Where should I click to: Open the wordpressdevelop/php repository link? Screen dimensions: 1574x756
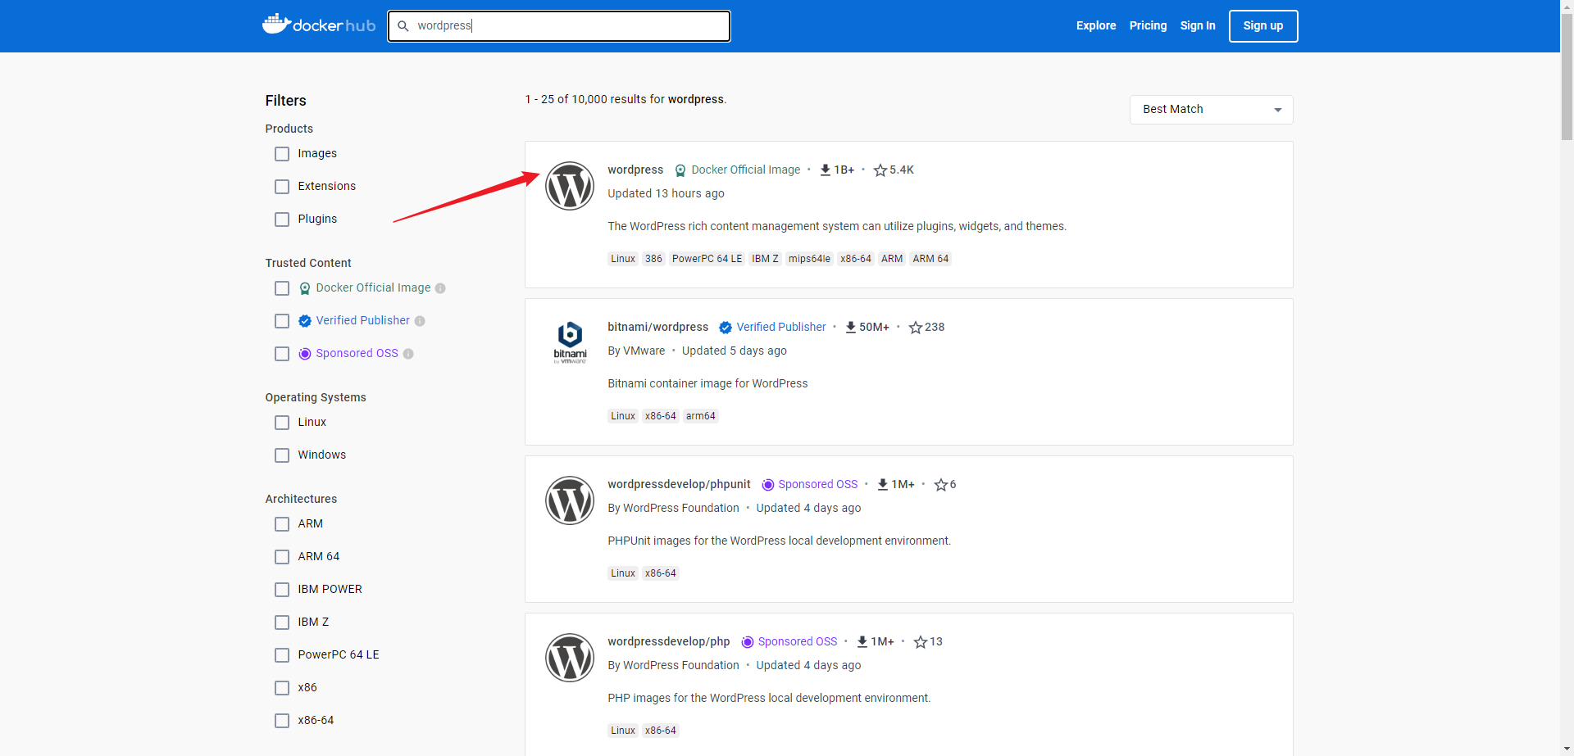668,641
